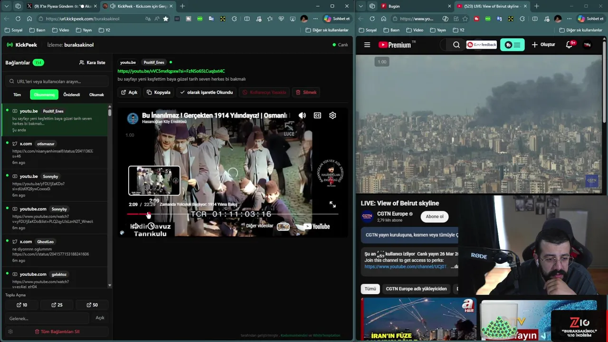Go to home in left browser window
The width and height of the screenshot is (608, 342).
[29, 19]
